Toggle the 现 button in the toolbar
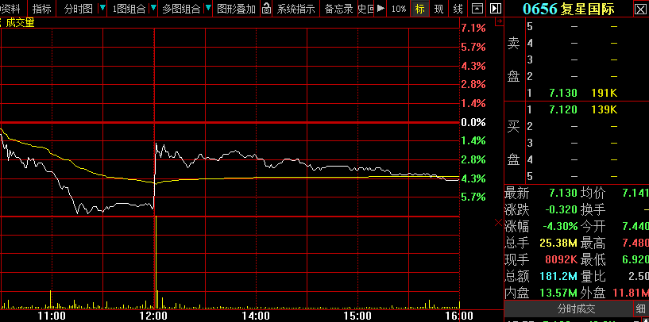 click(x=438, y=9)
